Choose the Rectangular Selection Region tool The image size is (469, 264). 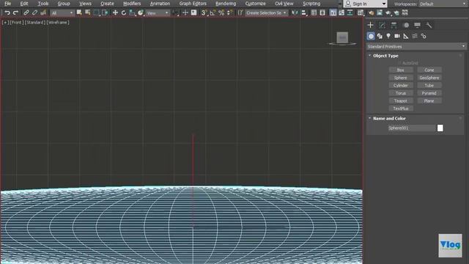click(x=96, y=13)
